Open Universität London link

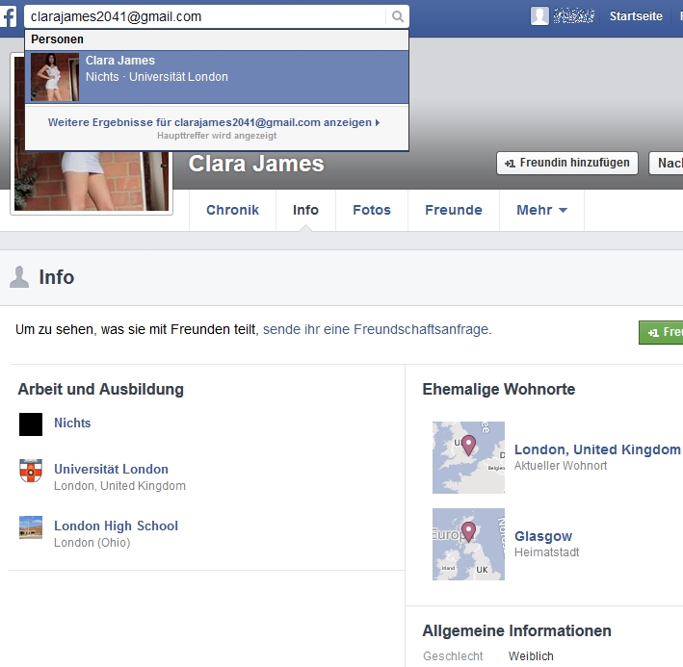[111, 469]
